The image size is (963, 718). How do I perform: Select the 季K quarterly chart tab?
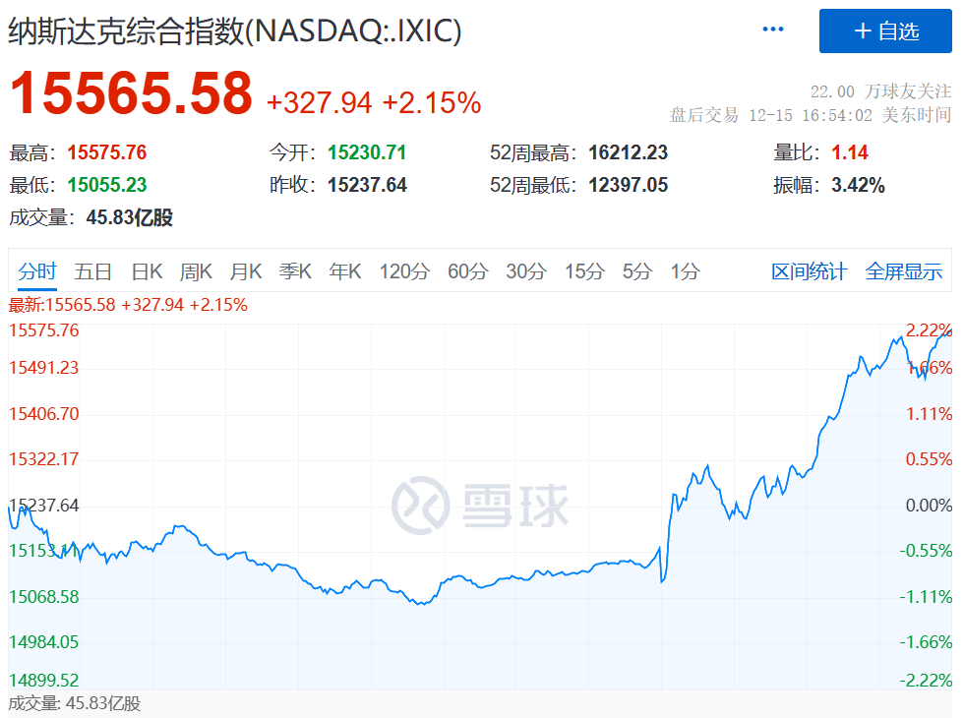coord(295,271)
